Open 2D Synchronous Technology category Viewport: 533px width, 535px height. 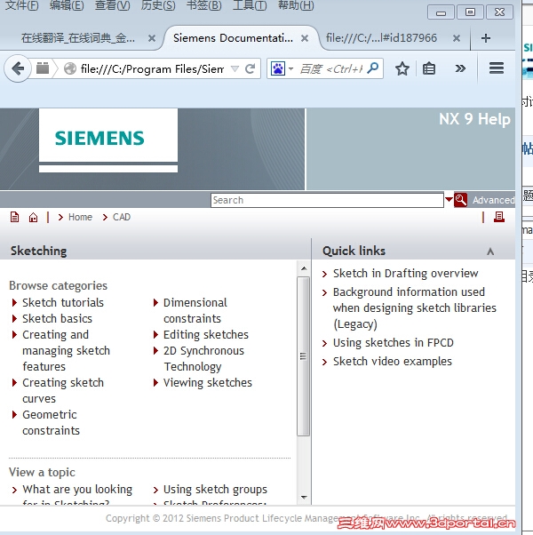[x=203, y=359]
